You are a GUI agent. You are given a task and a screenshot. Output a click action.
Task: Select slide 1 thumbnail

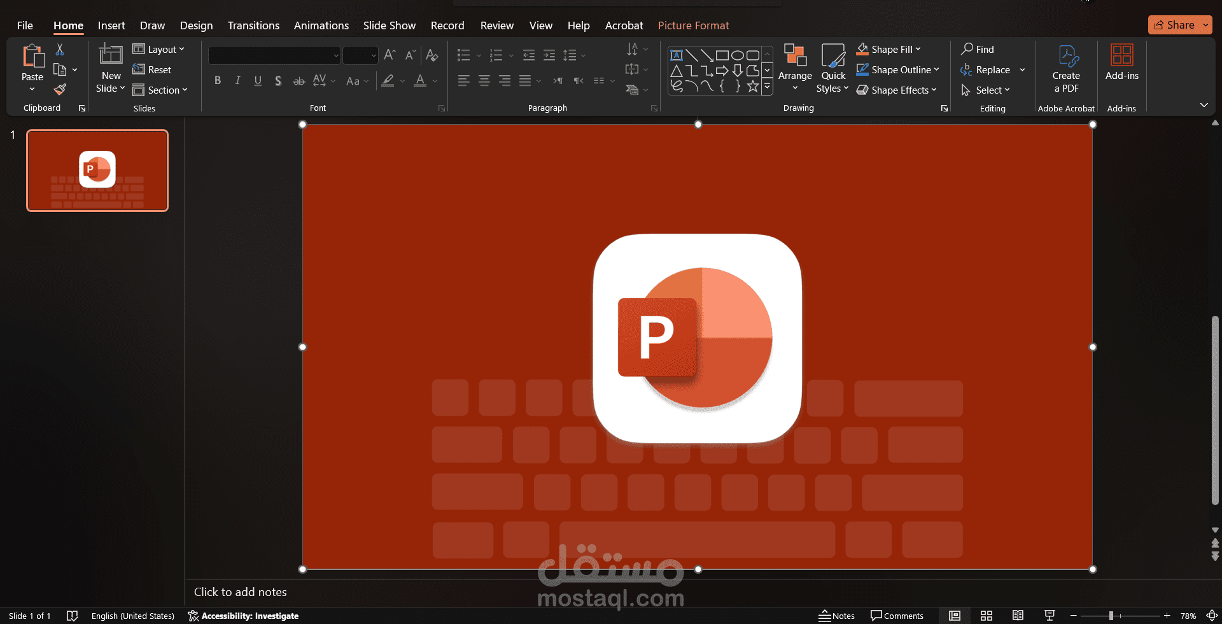(97, 170)
